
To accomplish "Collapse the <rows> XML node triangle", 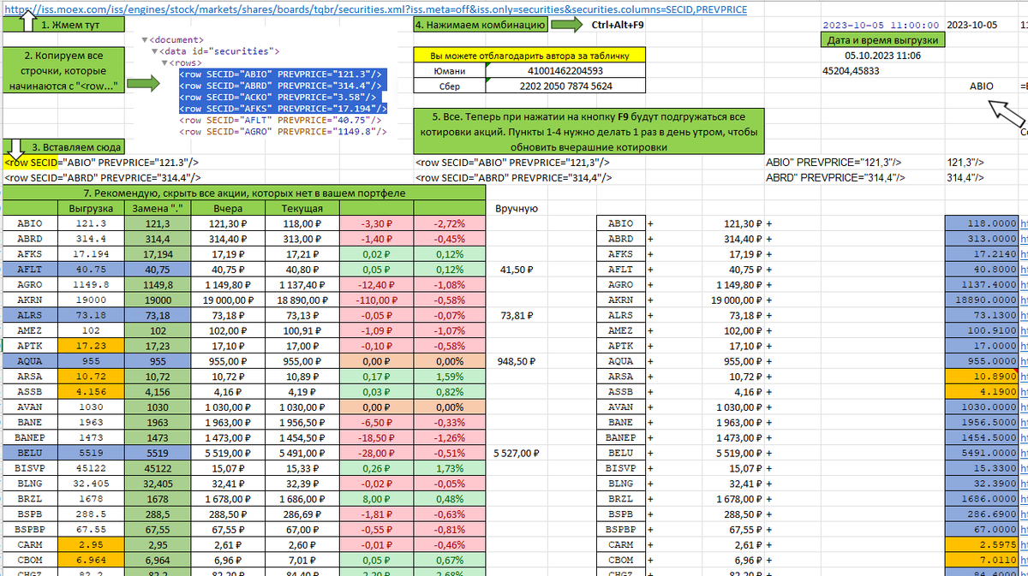I will (165, 62).
